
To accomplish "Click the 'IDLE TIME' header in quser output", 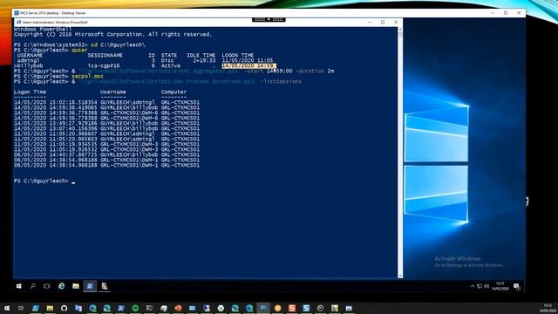I will click(x=201, y=55).
